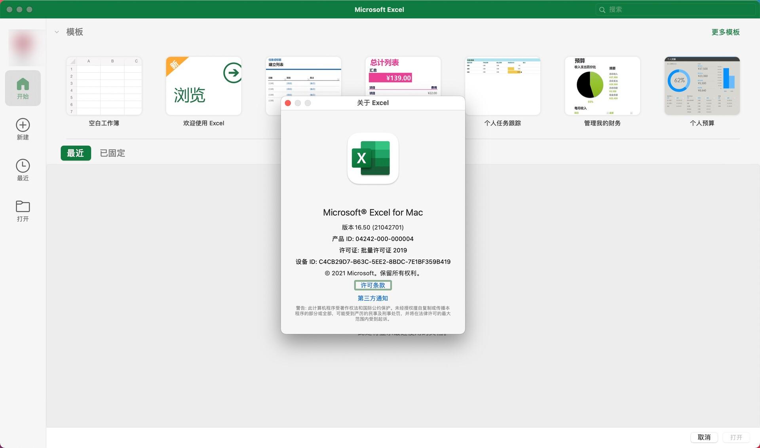760x448 pixels.
Task: Open the 开始 home icon in sidebar
Action: (23, 88)
